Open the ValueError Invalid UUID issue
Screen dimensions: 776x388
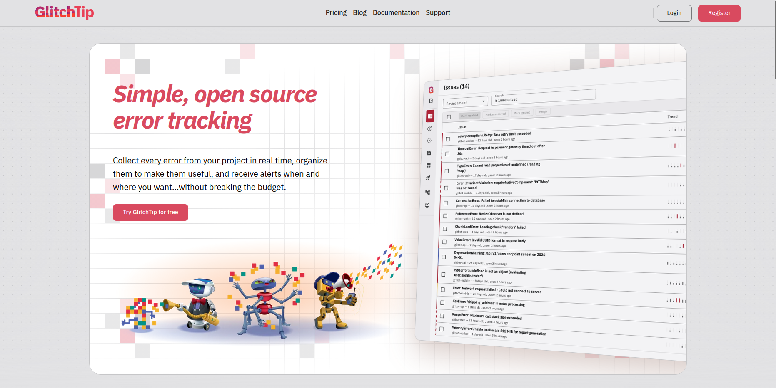tap(490, 240)
